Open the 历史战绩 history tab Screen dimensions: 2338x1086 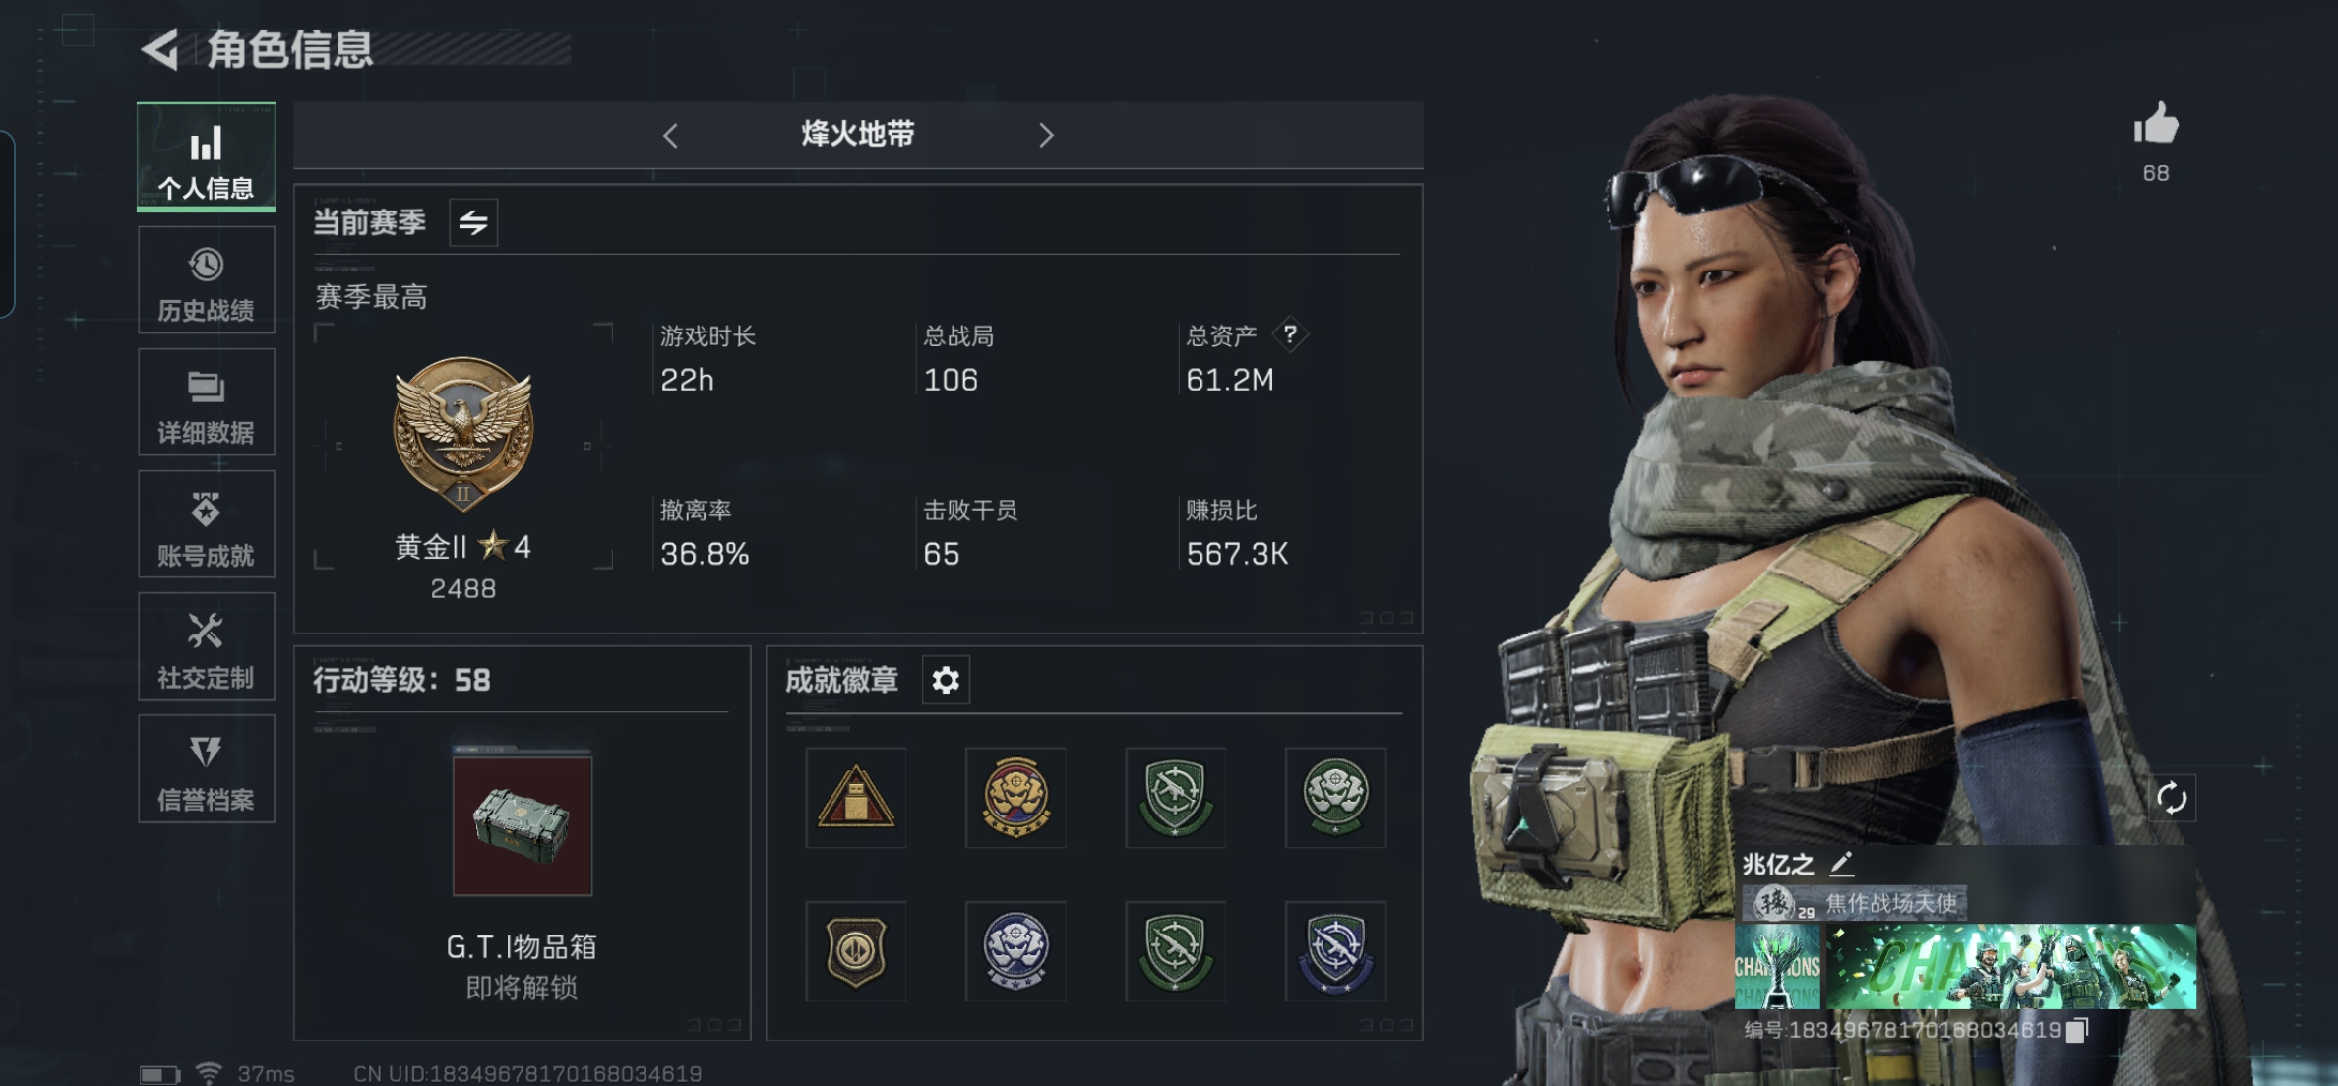(x=207, y=281)
